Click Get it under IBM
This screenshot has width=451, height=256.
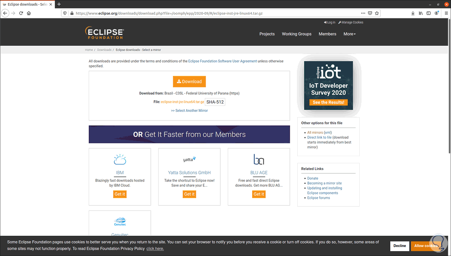120,194
